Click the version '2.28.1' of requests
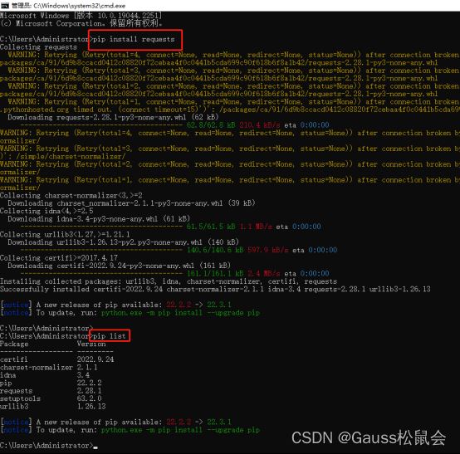Image resolution: width=460 pixels, height=454 pixels. (x=89, y=391)
